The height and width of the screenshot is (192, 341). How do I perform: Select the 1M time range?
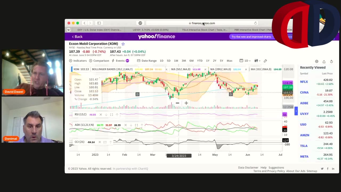176,61
